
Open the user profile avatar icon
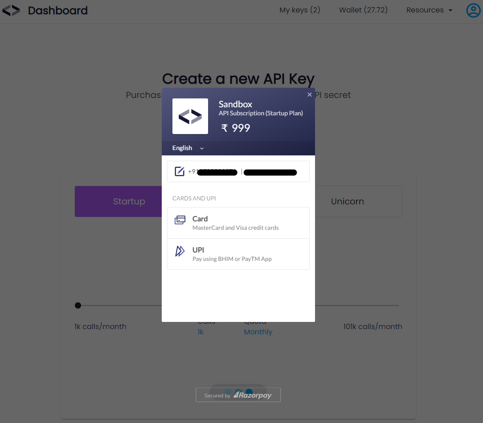pyautogui.click(x=474, y=11)
